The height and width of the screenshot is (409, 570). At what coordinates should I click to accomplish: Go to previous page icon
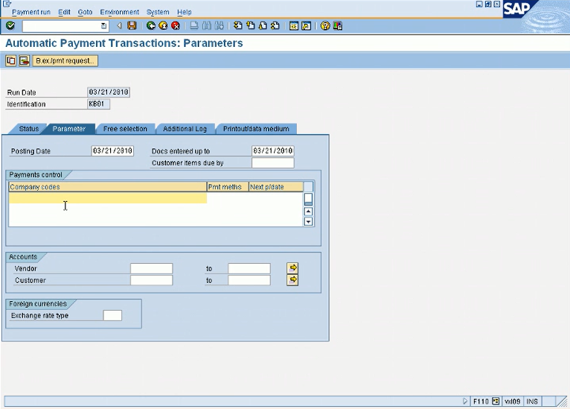click(251, 26)
